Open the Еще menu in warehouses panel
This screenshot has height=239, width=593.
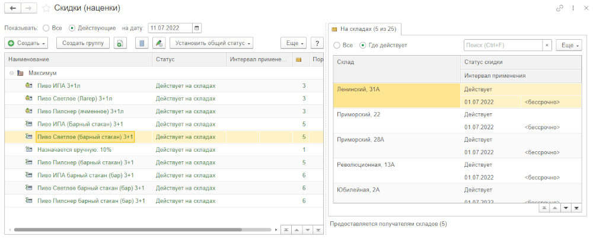pos(569,45)
